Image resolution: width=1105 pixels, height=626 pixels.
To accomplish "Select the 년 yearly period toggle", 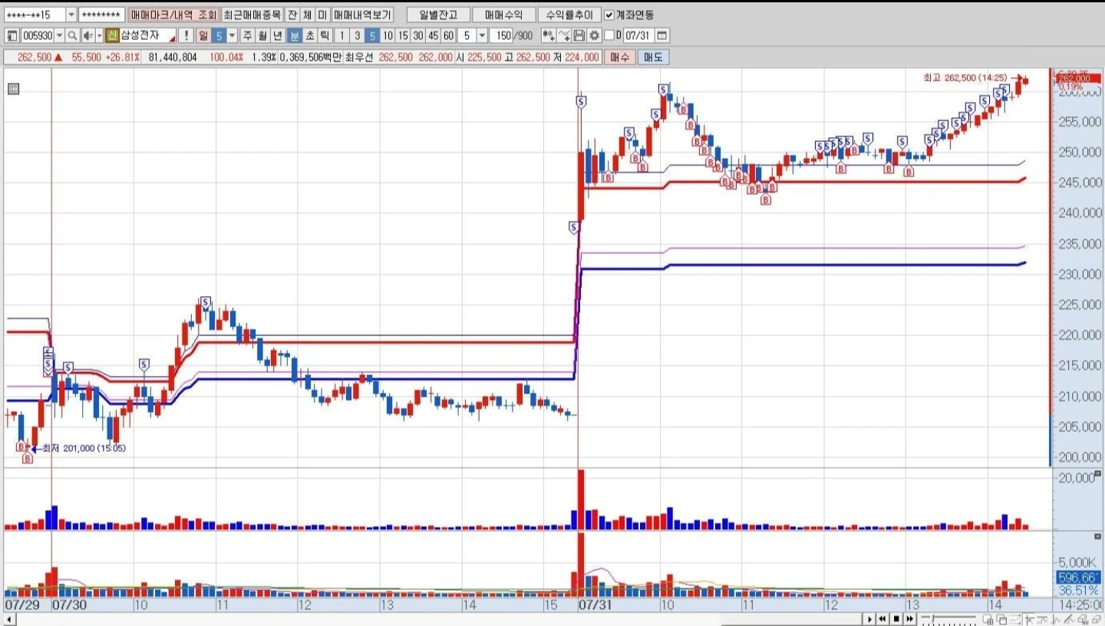I will click(278, 35).
